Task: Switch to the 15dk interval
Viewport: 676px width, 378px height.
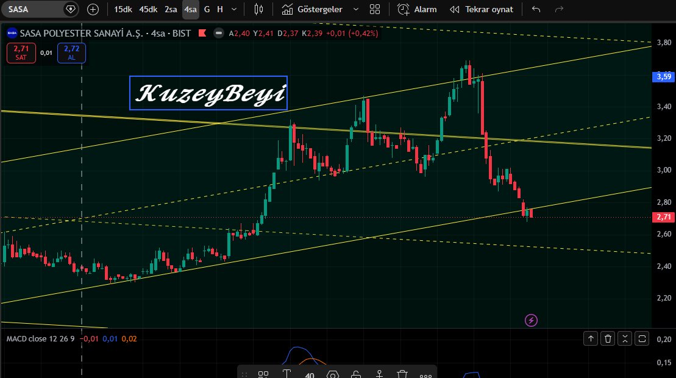Action: (x=123, y=9)
